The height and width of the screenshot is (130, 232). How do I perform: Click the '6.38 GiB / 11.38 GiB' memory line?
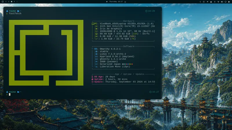[x=118, y=36]
